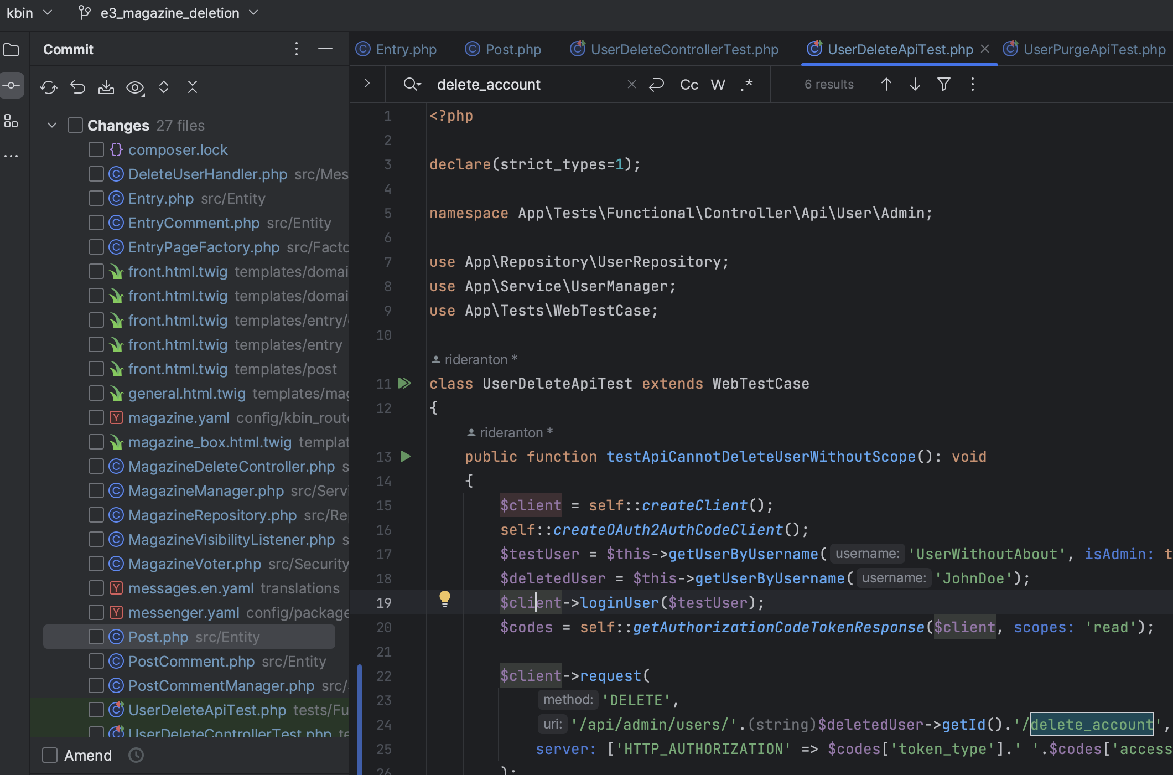Switch to the Post.php editor tab

(x=503, y=49)
